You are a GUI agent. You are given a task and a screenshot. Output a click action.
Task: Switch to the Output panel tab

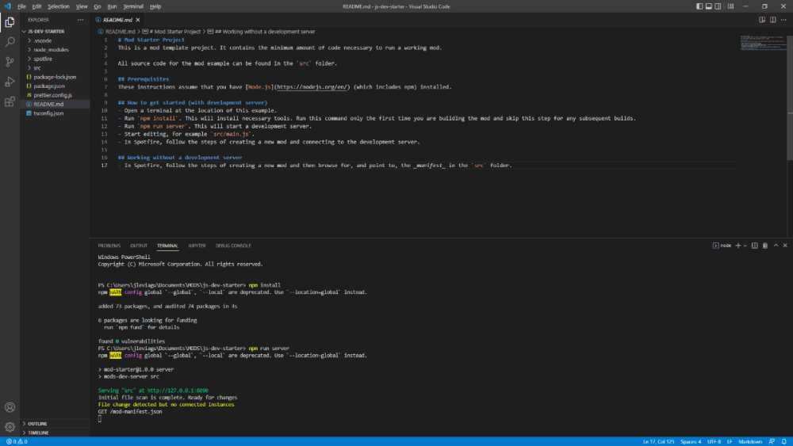tap(139, 246)
